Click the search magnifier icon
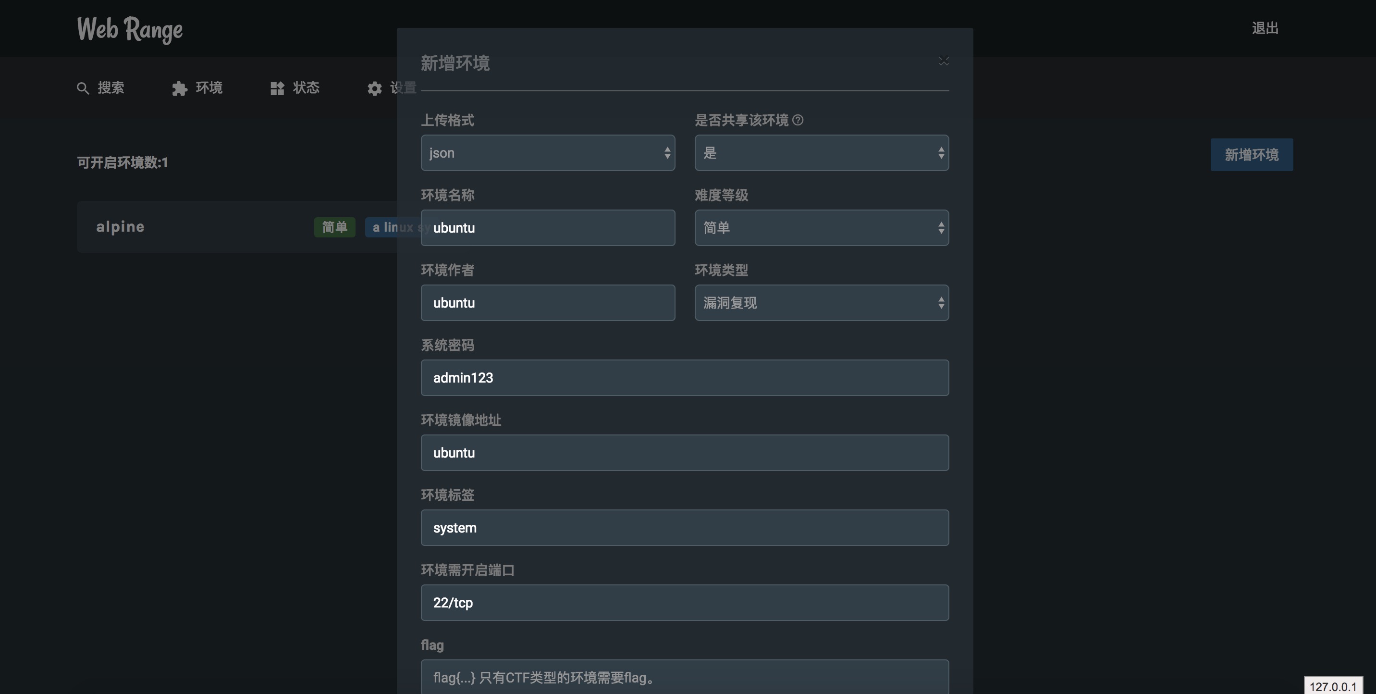 [83, 88]
